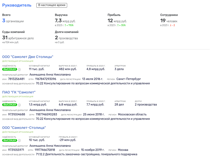Screen dimensions: 210x158
Task: Click ИНН 7813256481
Action: (16, 79)
